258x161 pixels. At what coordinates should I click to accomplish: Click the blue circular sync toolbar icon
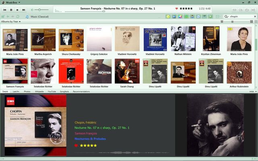(198, 17)
